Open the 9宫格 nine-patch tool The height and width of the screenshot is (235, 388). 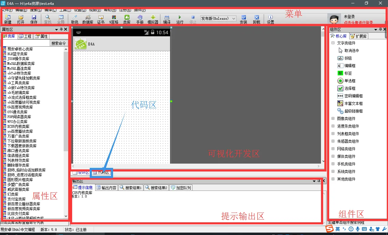tap(114, 19)
